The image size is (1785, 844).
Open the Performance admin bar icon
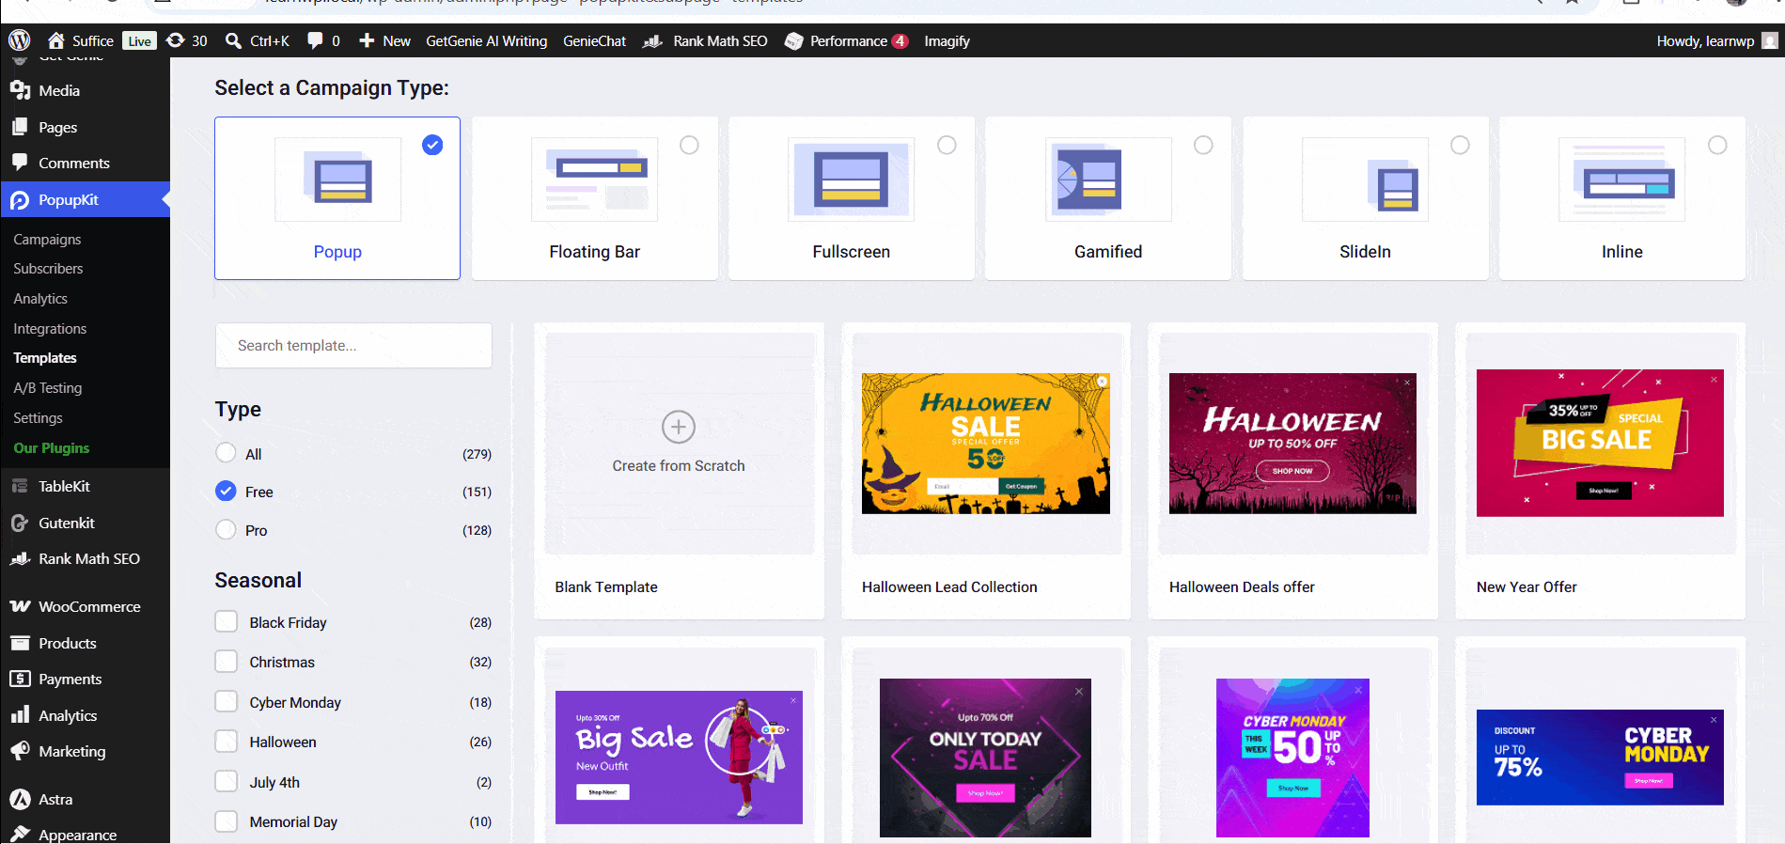click(794, 40)
